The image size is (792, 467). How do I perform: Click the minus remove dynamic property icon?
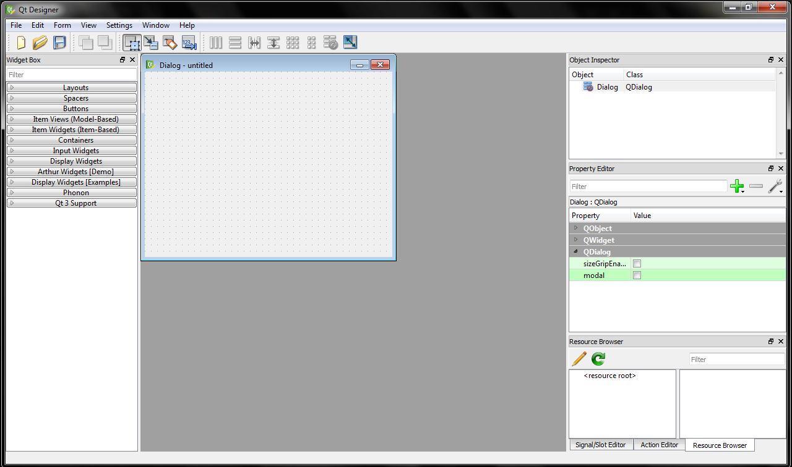(756, 186)
